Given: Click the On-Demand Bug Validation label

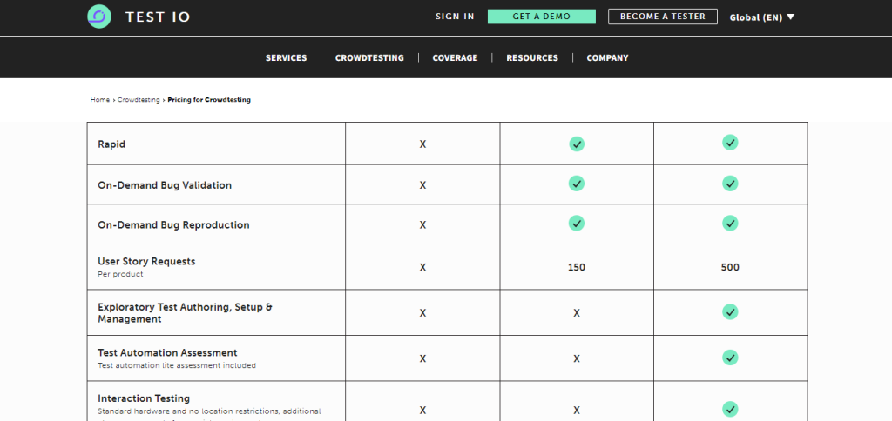Looking at the screenshot, I should click(165, 185).
